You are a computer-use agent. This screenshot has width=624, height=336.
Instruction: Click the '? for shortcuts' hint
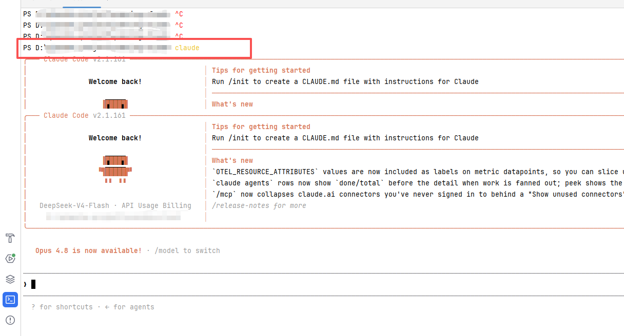[x=62, y=307]
